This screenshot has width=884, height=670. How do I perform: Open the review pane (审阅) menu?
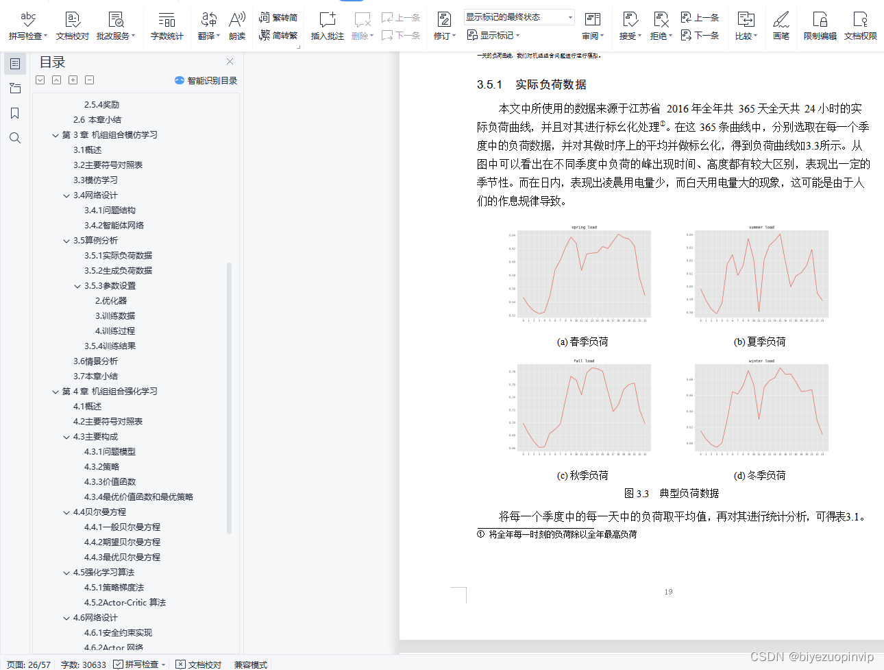click(x=593, y=26)
